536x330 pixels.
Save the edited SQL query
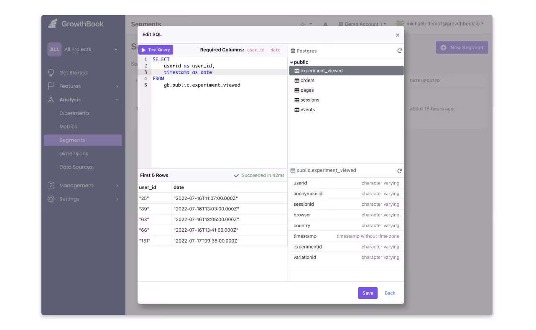368,293
